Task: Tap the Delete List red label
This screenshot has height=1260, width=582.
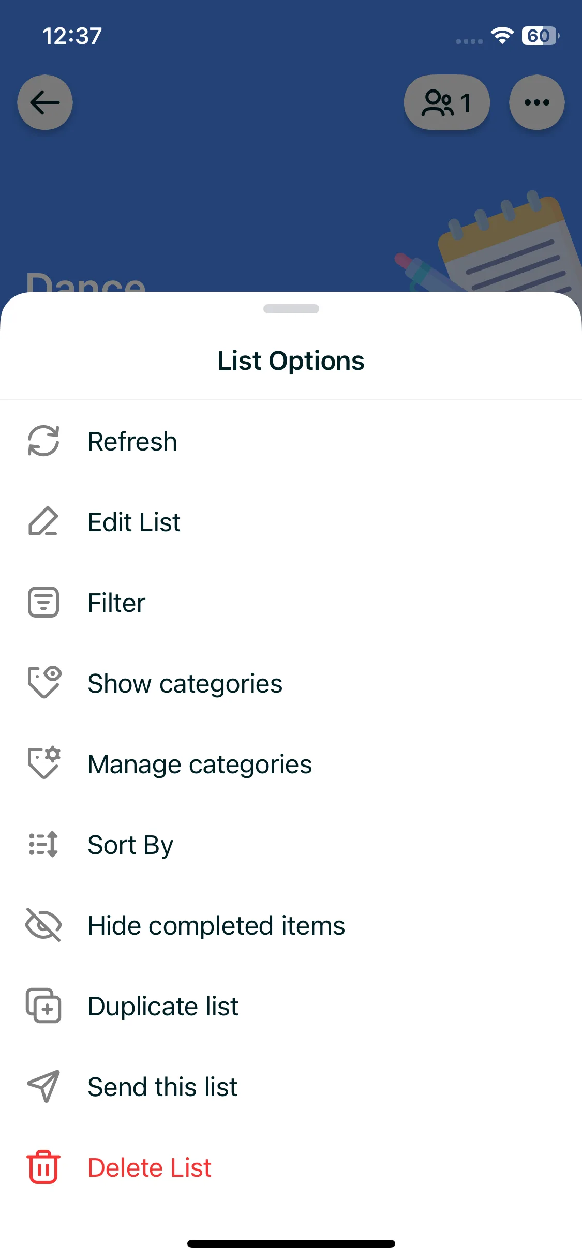Action: point(150,1167)
